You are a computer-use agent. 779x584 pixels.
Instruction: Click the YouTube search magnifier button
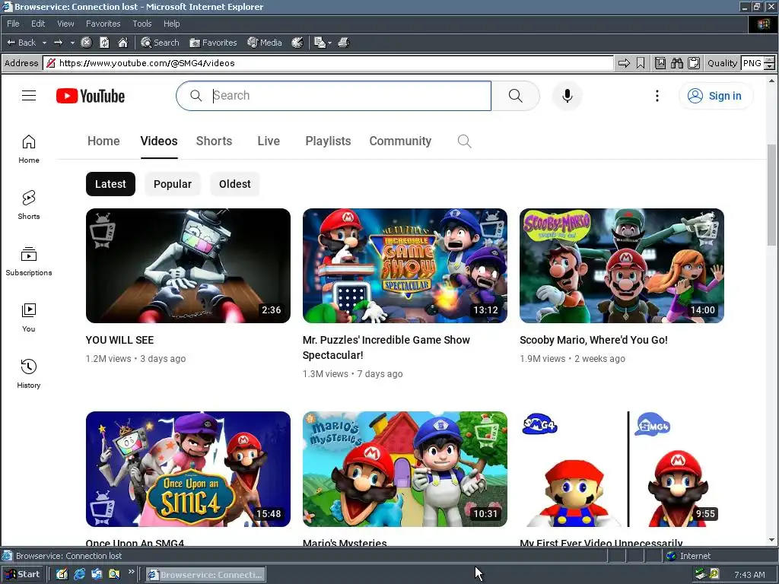click(515, 96)
